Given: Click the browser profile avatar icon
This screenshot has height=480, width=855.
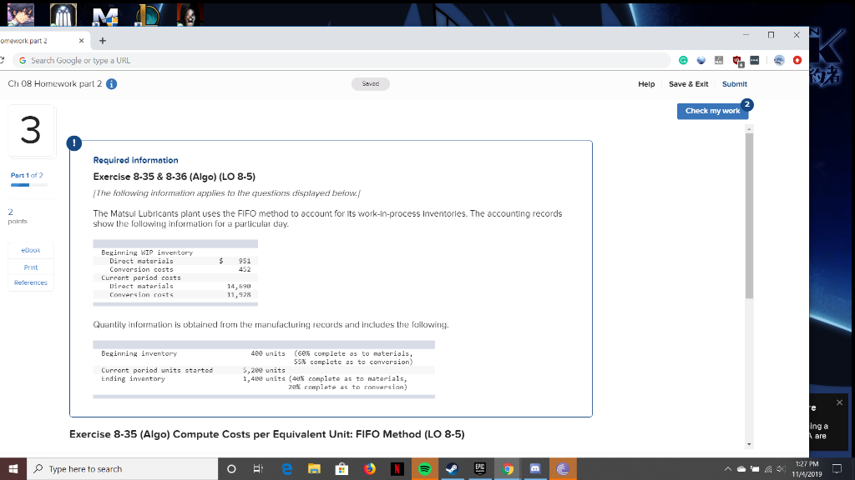Looking at the screenshot, I should [x=781, y=60].
